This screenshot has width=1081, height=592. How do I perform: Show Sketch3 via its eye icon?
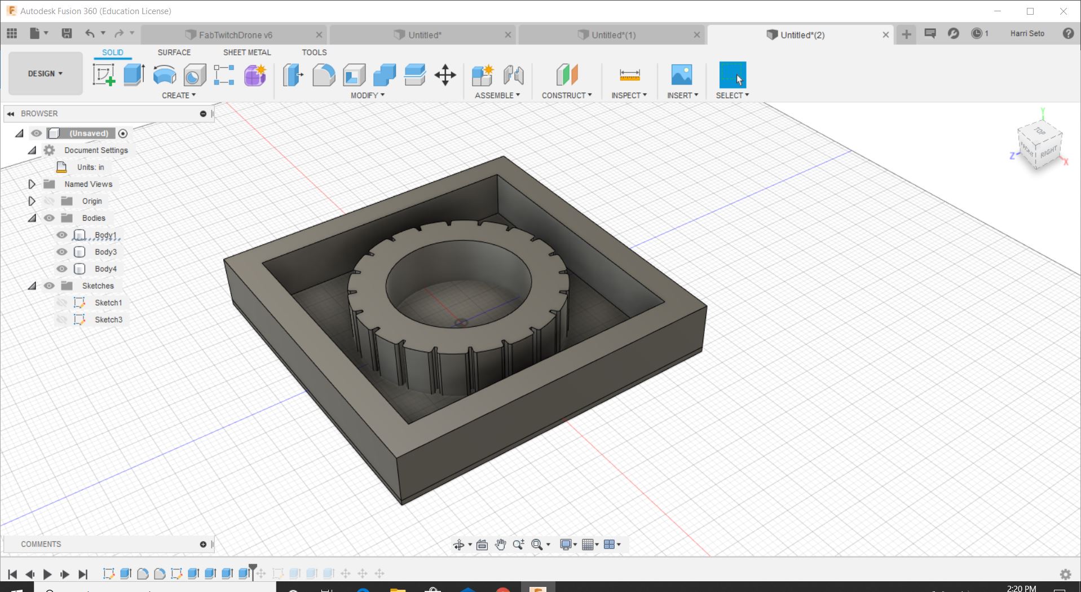tap(62, 319)
